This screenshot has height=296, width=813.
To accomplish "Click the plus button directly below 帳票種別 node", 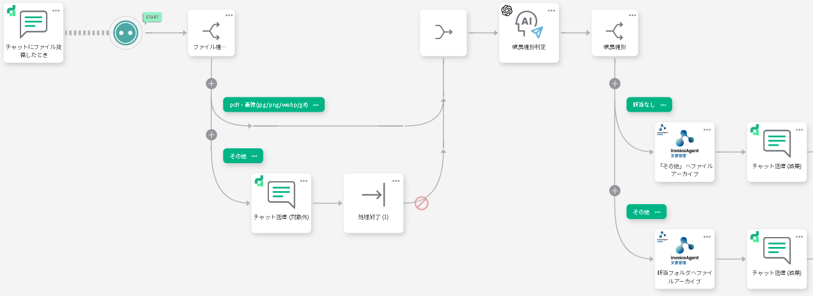I will [x=615, y=83].
